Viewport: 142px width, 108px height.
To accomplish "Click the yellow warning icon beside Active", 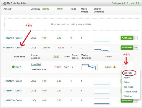I will tap(115, 67).
